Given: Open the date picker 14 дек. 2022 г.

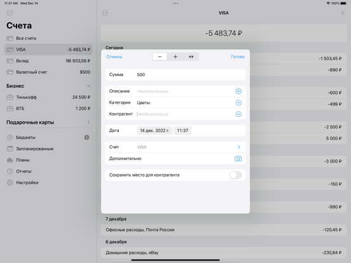Looking at the screenshot, I should click(155, 131).
